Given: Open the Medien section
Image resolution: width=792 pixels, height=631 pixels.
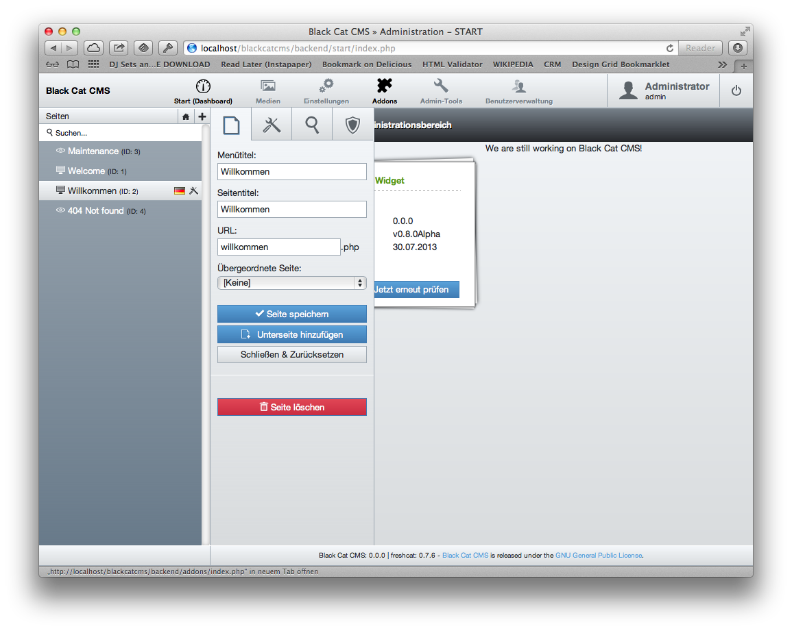Looking at the screenshot, I should tap(267, 91).
